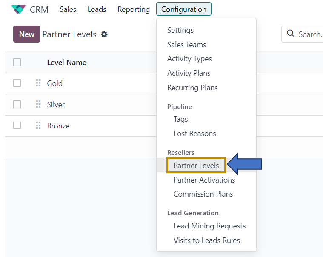Select the Bronze row checkbox
The height and width of the screenshot is (257, 323).
17,126
